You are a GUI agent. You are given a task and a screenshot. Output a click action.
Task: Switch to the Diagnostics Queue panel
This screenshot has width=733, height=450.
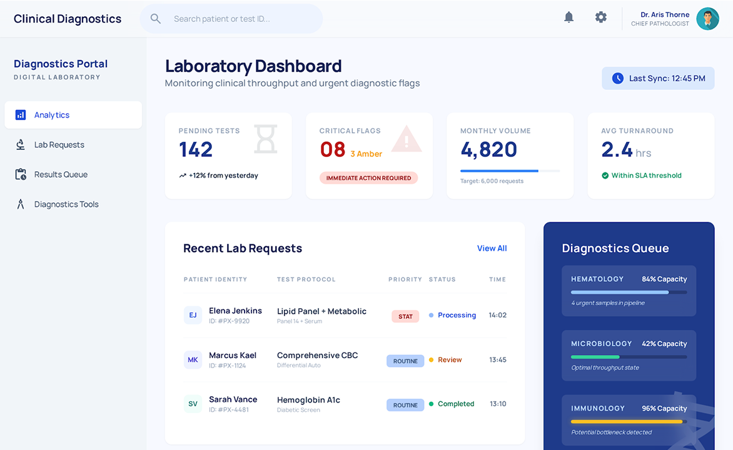pyautogui.click(x=615, y=248)
